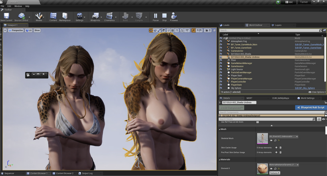The width and height of the screenshot is (327, 176).
Task: Click the Modes toolbar icon
Action: coord(39,16)
